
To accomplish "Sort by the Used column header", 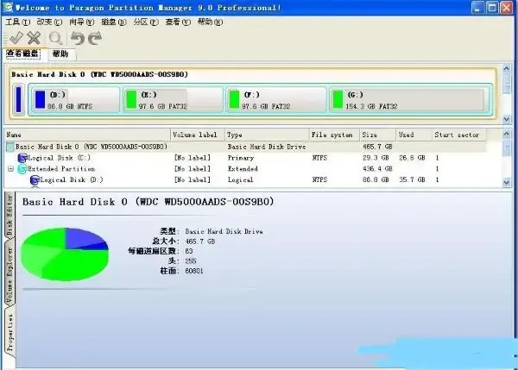I will click(x=414, y=135).
